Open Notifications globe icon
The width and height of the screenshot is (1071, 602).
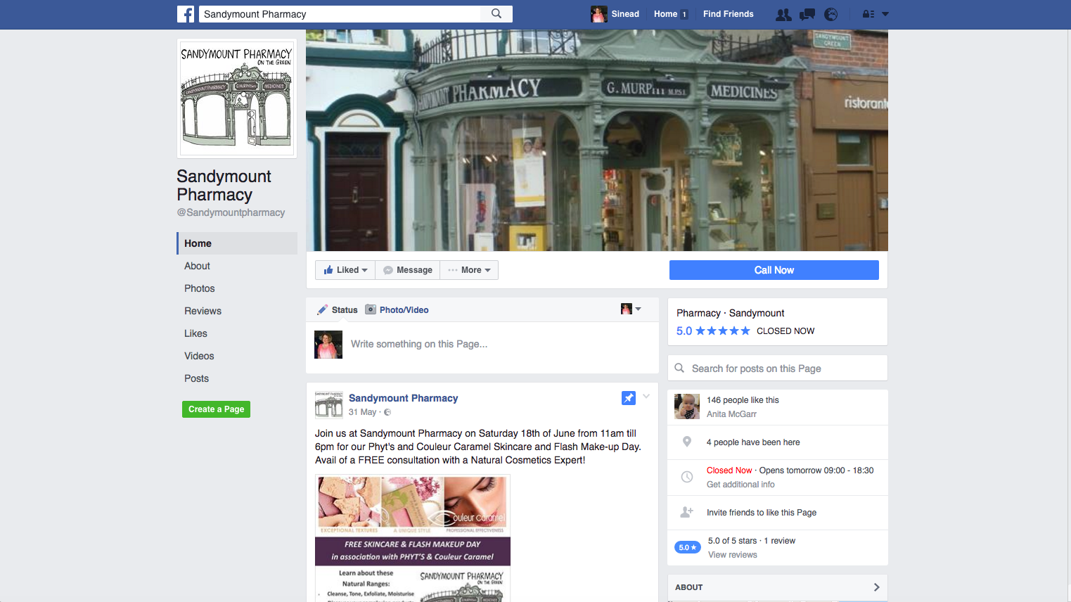830,14
